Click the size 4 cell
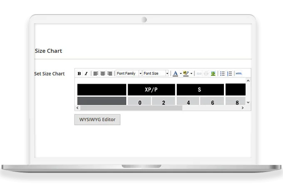283x187 pixels. 188,101
